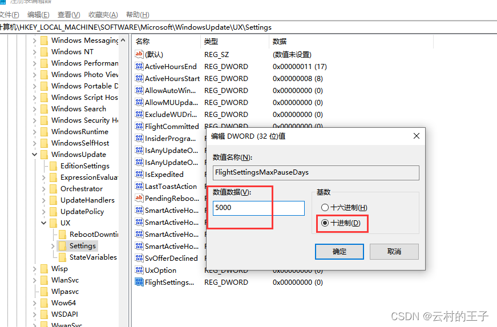
Task: Open the 文件(F) menu
Action: [9, 15]
